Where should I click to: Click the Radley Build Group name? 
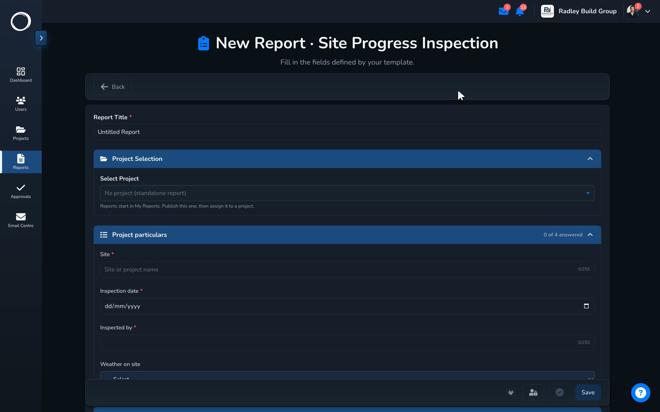pos(587,11)
